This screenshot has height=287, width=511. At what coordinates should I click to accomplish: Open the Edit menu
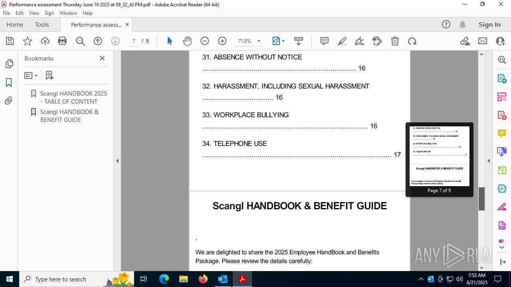tap(20, 13)
